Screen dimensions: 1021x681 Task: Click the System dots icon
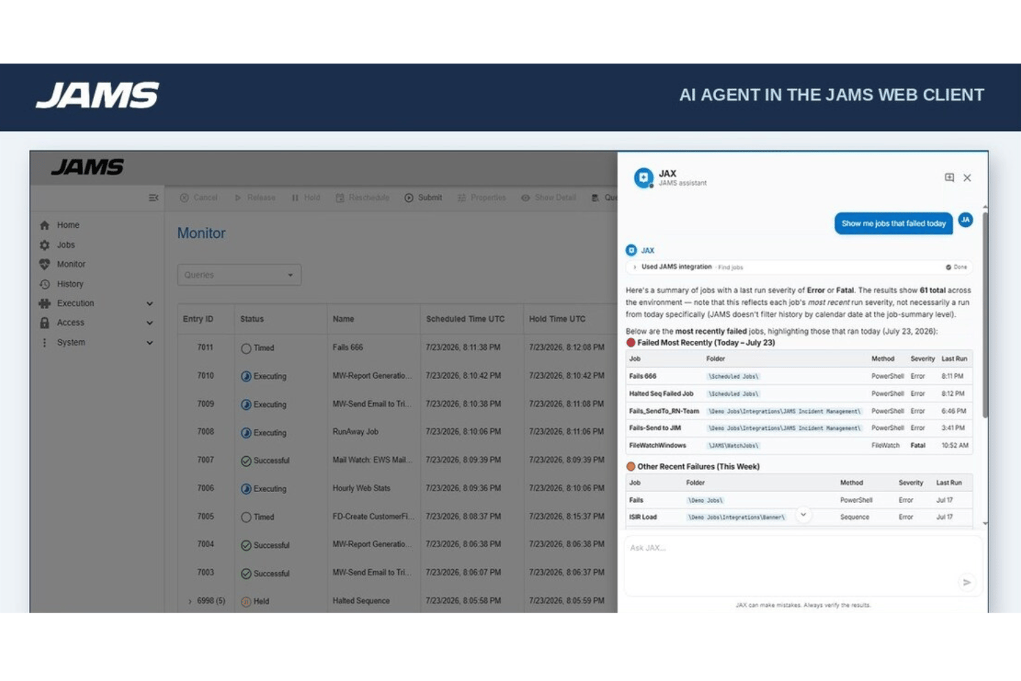coord(45,343)
